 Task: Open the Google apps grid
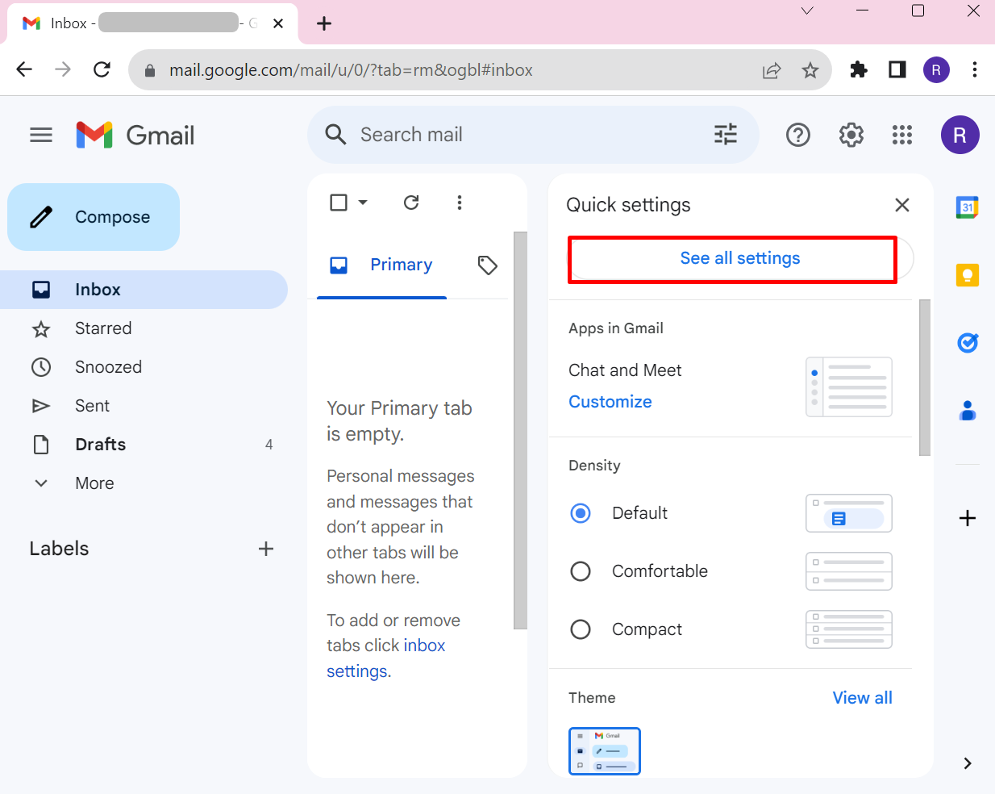(x=901, y=135)
